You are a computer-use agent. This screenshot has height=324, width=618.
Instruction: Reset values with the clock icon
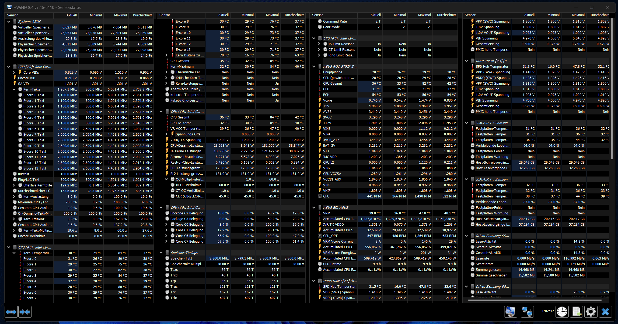coord(562,312)
